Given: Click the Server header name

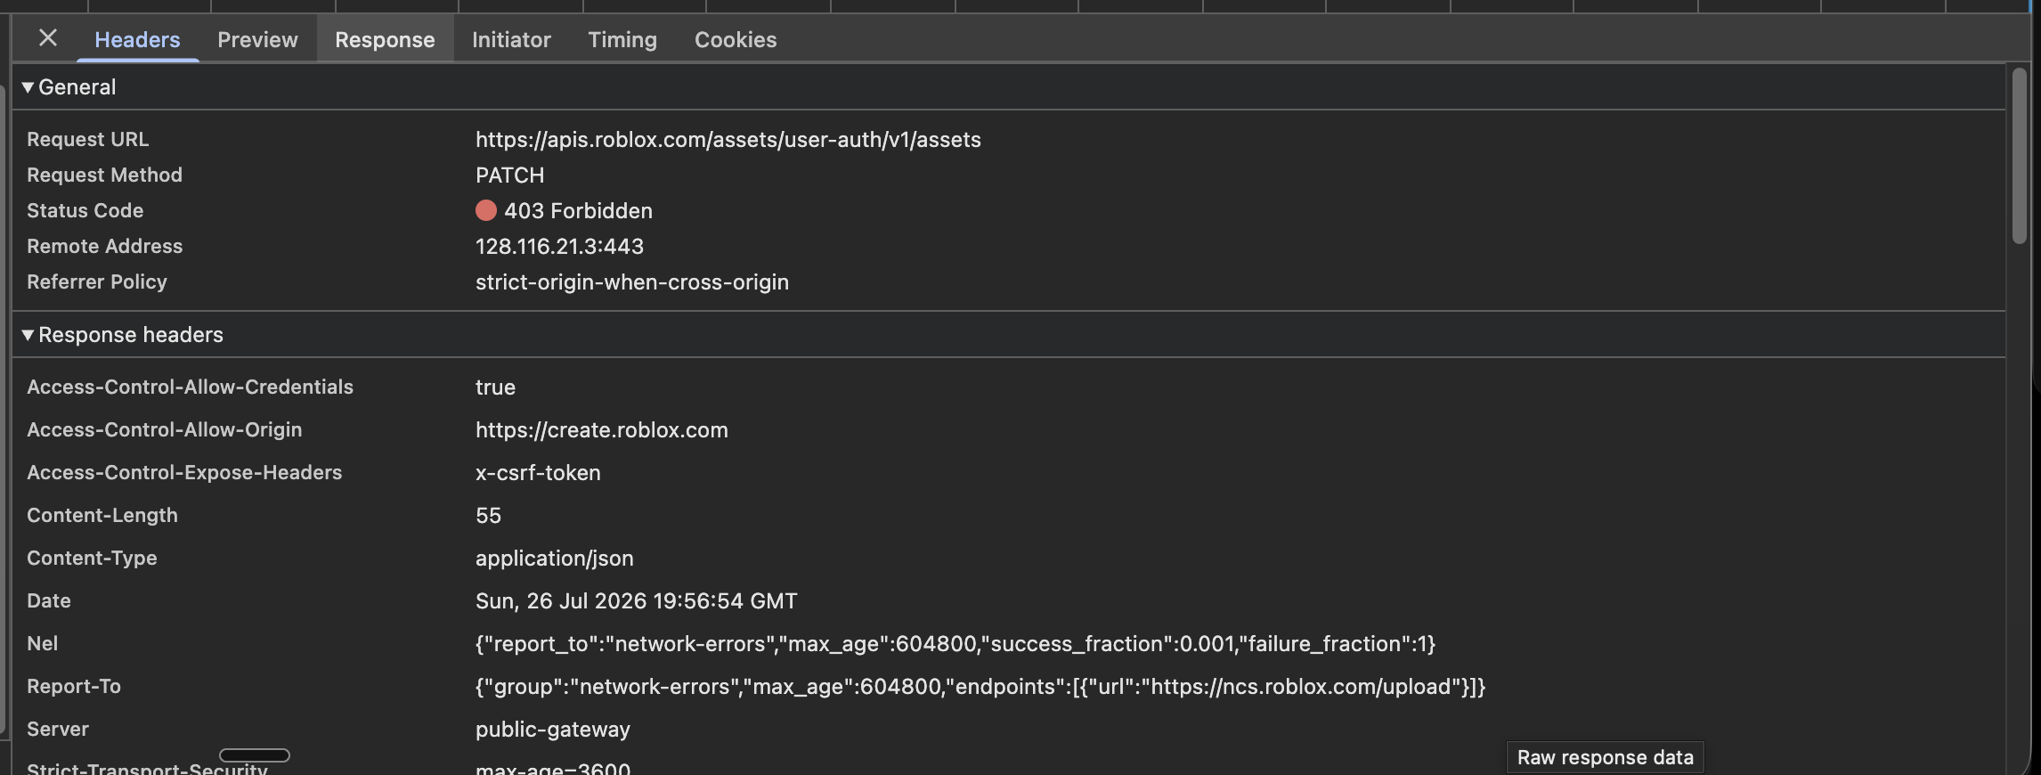Looking at the screenshot, I should pyautogui.click(x=57, y=729).
